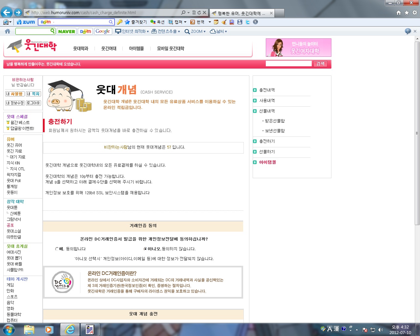Refresh the page using the address bar reload icon
The image size is (420, 336).
click(199, 13)
